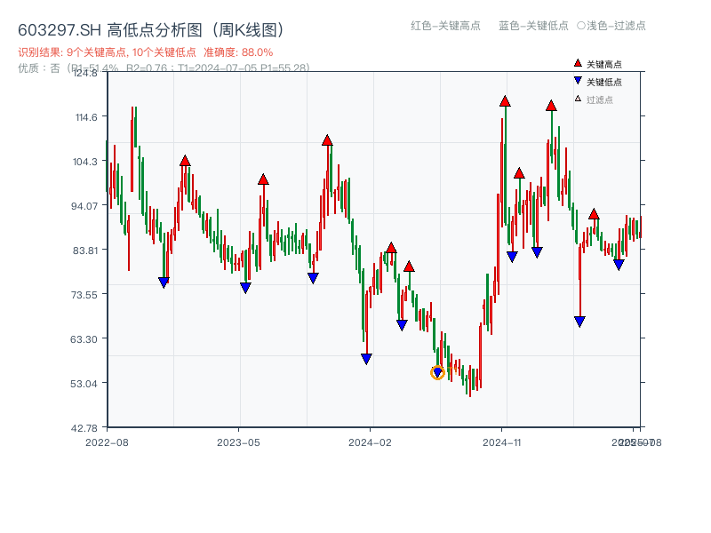Click the highest red triangle above 2024-11
Viewport: 711px width, 533px height.
(503, 101)
